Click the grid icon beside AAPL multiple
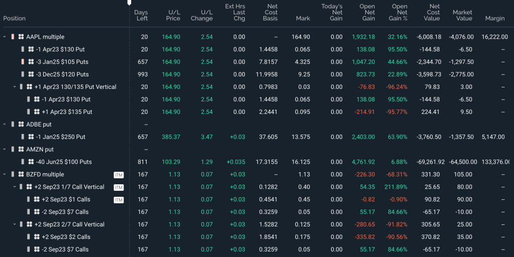This screenshot has height=257, width=514. 21,37
